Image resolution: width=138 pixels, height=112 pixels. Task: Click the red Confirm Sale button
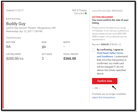(x=105, y=81)
